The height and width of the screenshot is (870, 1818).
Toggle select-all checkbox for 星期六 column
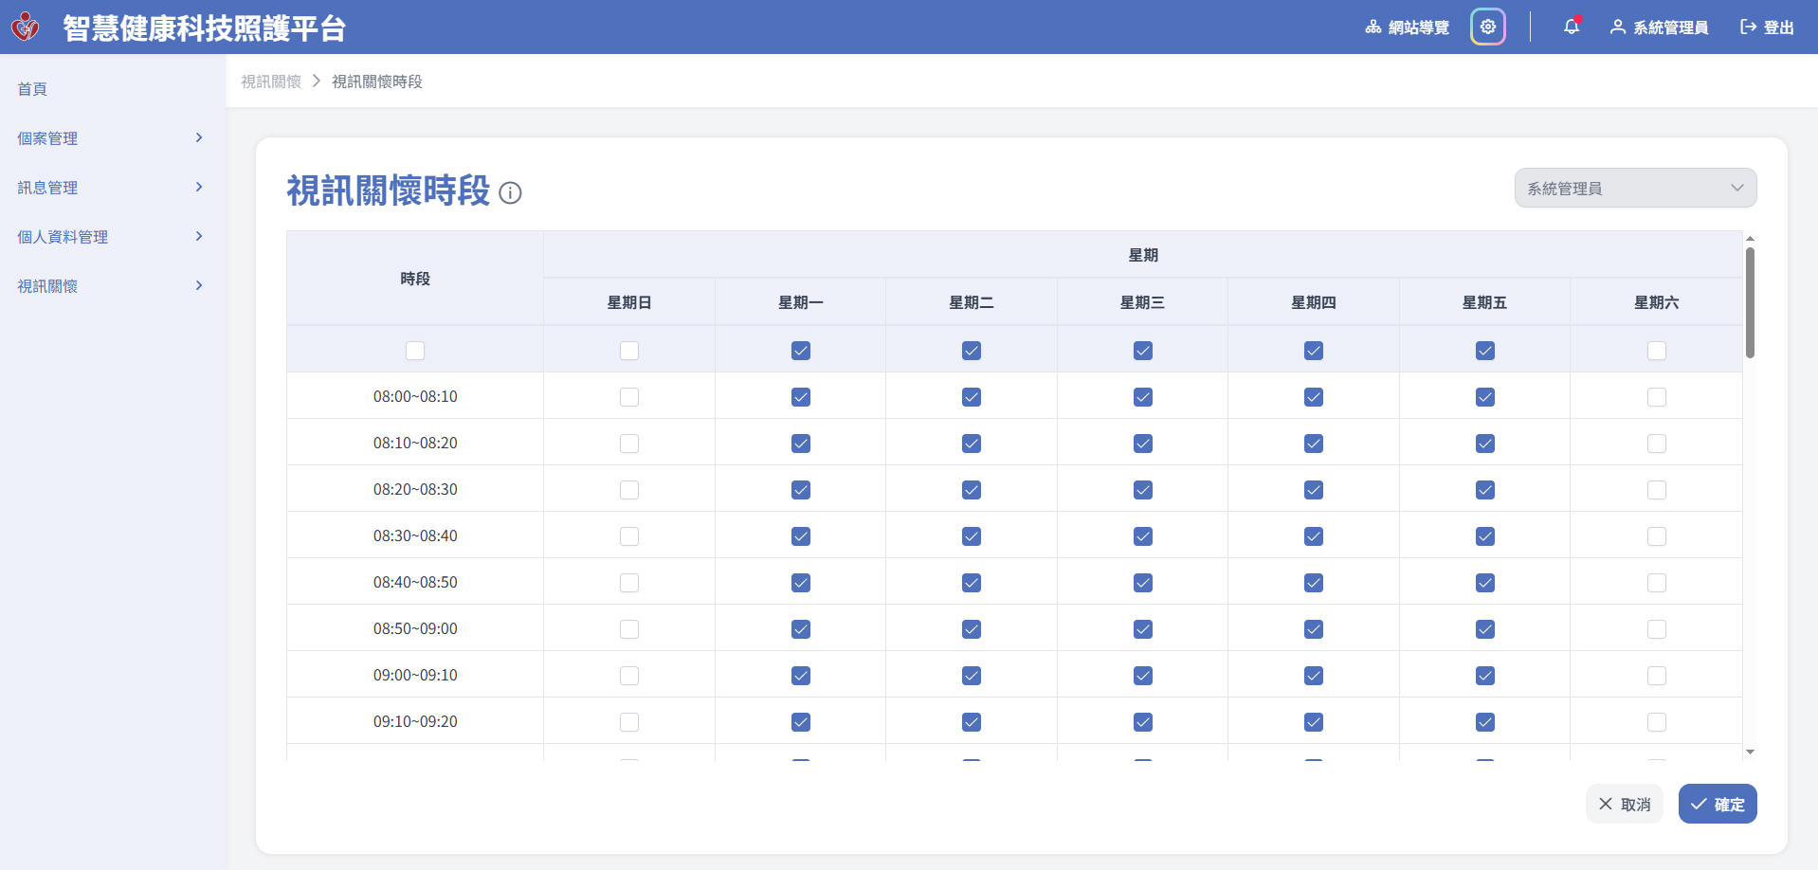(x=1656, y=351)
